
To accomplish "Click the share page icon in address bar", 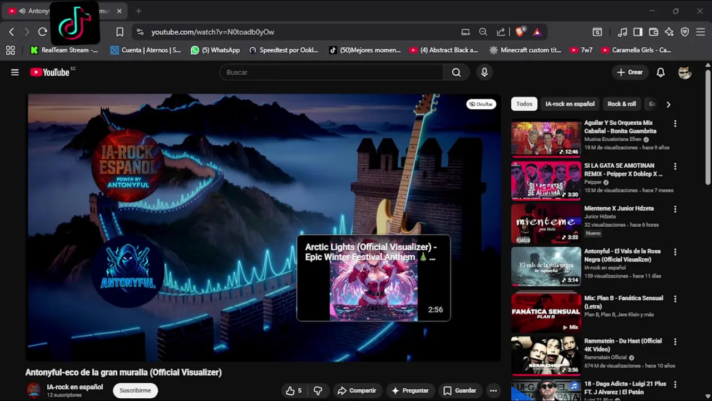I will pyautogui.click(x=501, y=32).
